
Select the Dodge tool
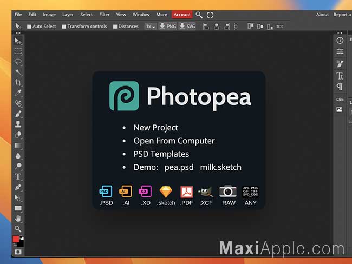(18, 166)
